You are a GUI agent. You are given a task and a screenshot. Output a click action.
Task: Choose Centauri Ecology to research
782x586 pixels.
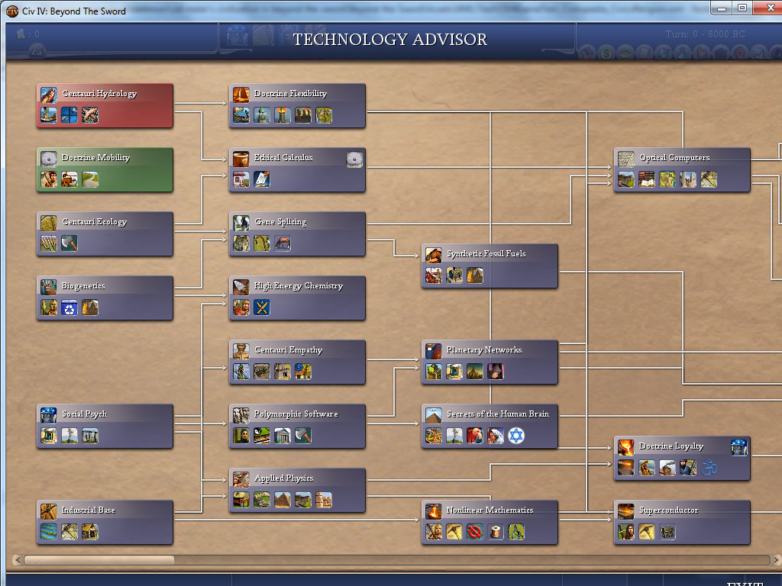point(105,234)
